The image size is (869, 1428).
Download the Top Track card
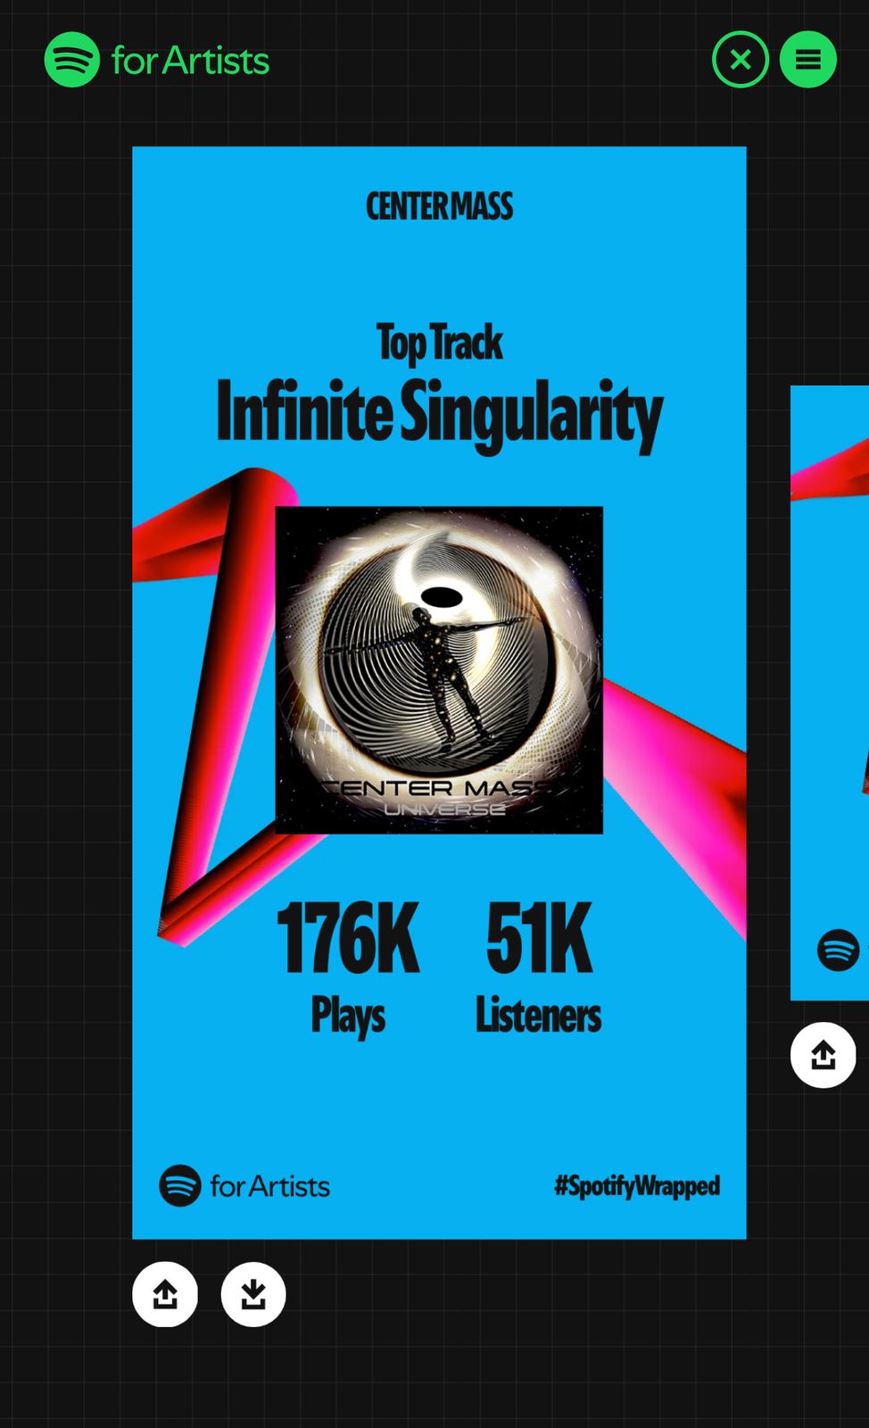click(x=253, y=1294)
